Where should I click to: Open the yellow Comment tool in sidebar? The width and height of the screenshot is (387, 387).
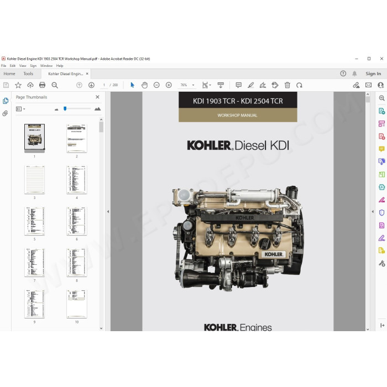click(x=381, y=149)
